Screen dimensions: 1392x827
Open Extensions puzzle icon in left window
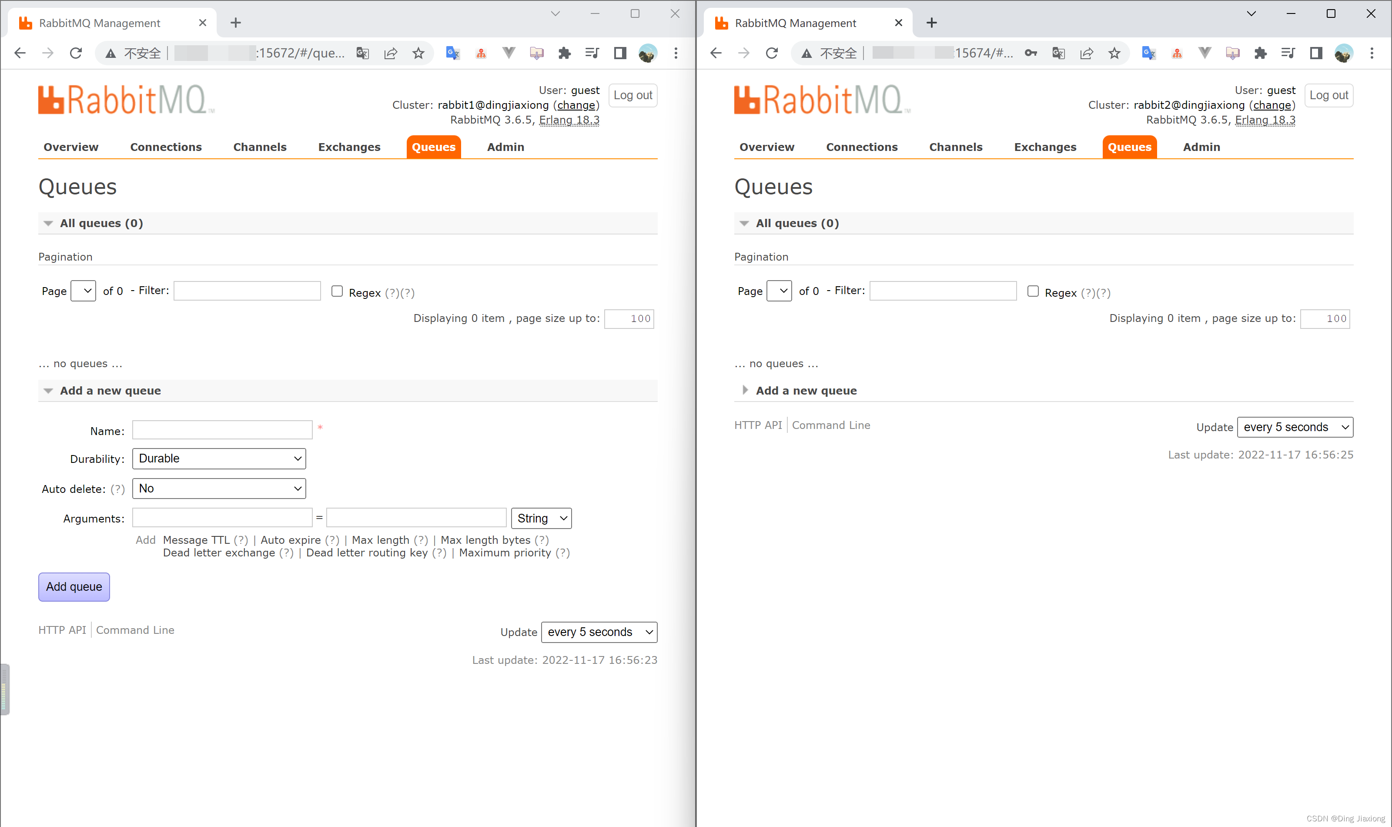[x=565, y=53]
